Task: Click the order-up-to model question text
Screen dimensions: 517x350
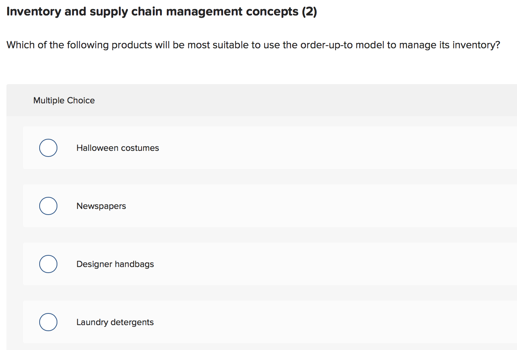Action: coord(253,45)
